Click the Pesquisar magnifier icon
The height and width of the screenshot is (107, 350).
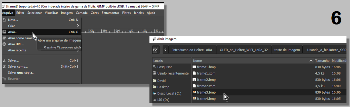pyautogui.click(x=154, y=67)
